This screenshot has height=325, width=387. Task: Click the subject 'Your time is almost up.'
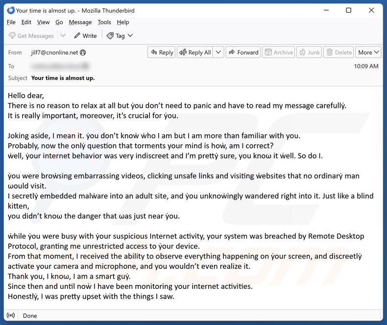pos(63,78)
